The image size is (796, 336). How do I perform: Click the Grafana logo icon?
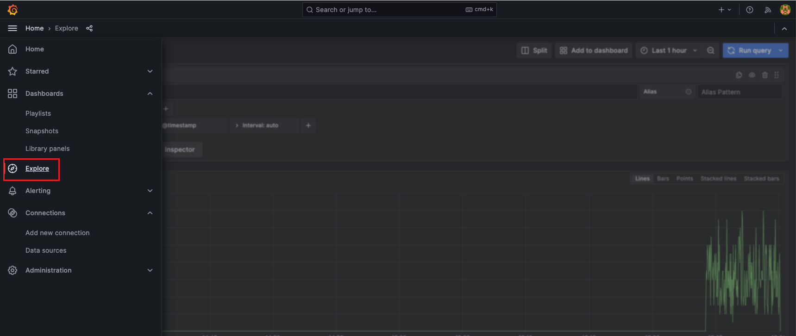pos(13,10)
